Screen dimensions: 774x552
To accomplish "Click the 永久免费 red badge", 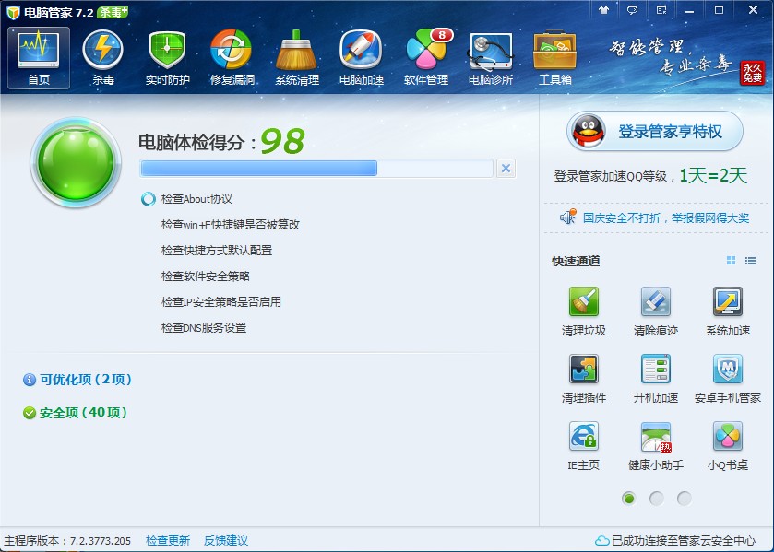I will pos(752,74).
